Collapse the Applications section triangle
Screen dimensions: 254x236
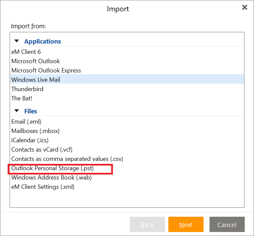(17, 41)
